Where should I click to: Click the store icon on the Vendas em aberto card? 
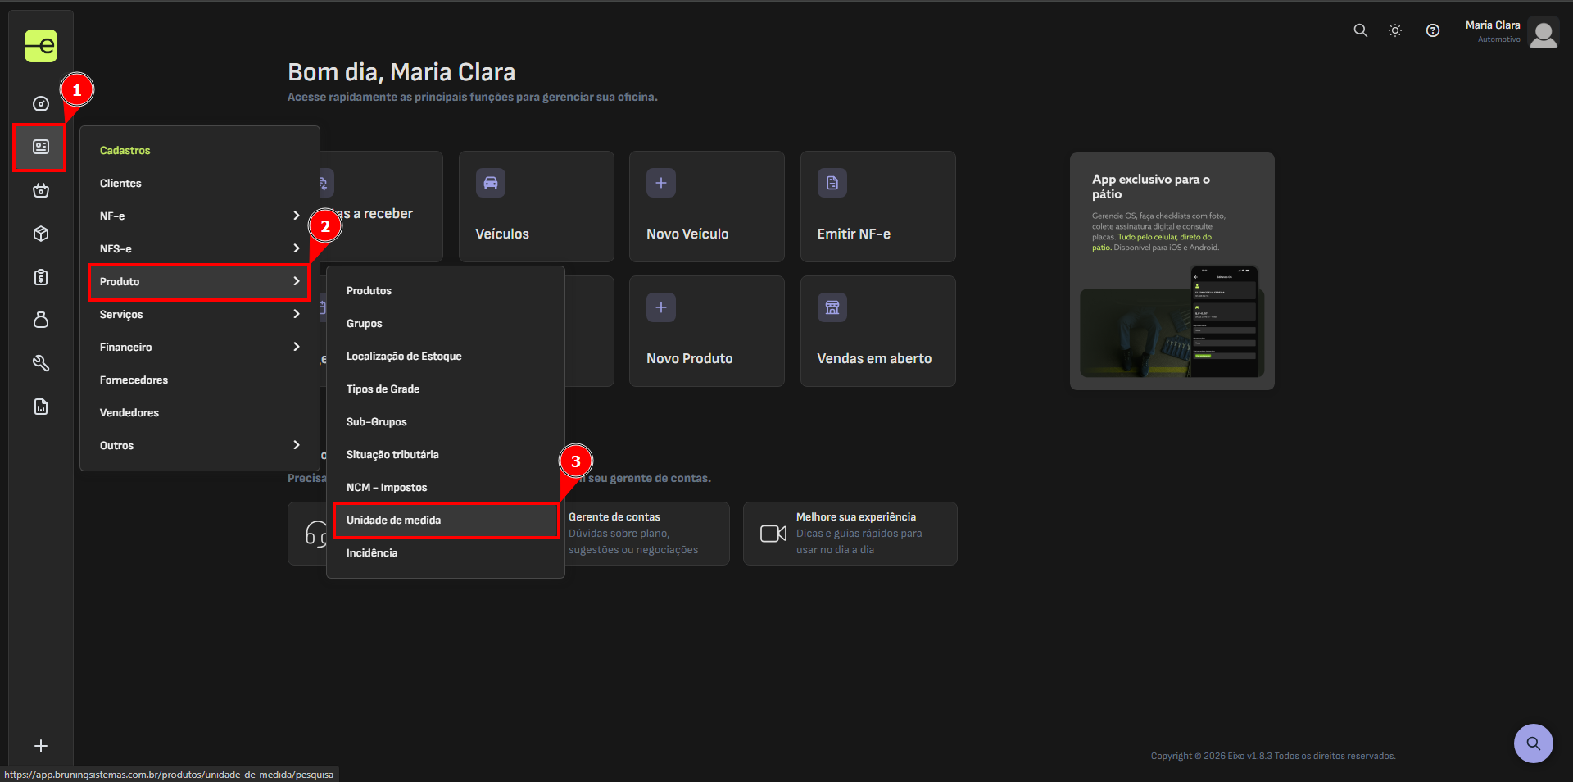pyautogui.click(x=832, y=307)
